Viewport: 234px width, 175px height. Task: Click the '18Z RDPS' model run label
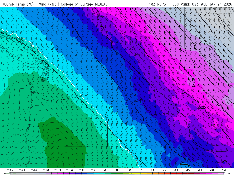point(157,4)
